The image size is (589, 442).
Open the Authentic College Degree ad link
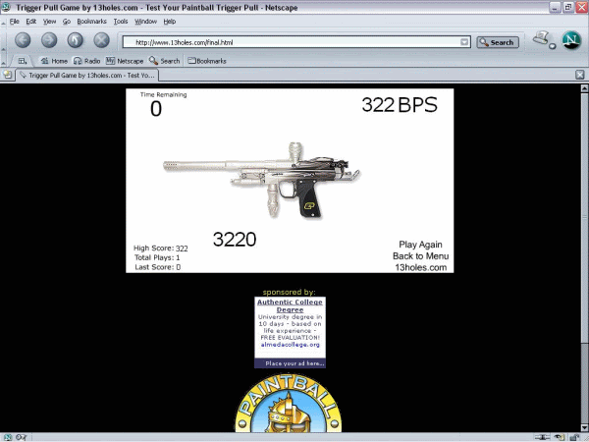pos(290,305)
